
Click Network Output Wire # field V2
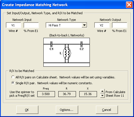click(x=102, y=25)
